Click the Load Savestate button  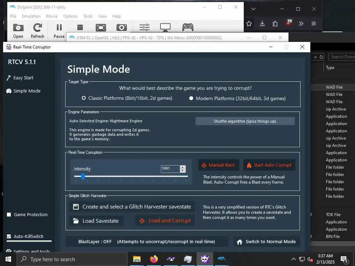pos(96,221)
